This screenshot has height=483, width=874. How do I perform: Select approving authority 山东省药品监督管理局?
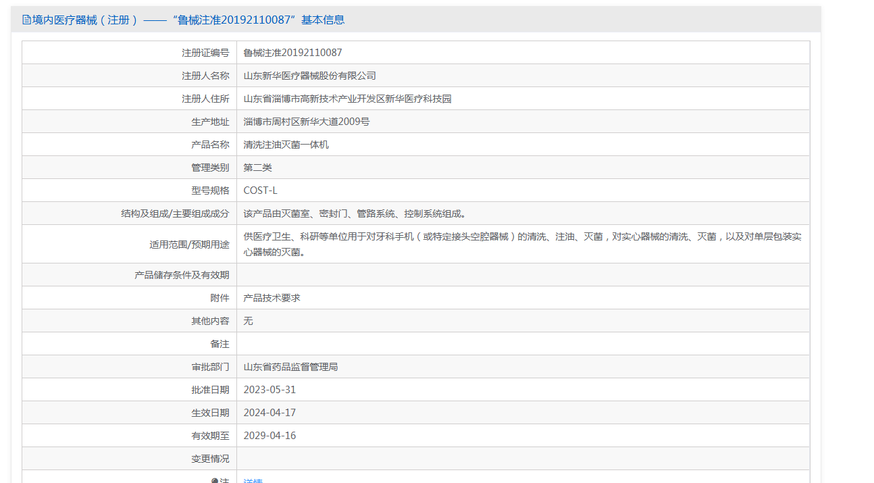(x=291, y=367)
